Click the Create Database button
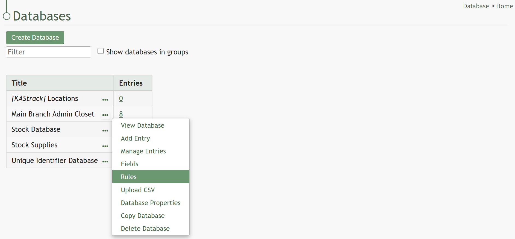515x239 pixels. (x=35, y=37)
